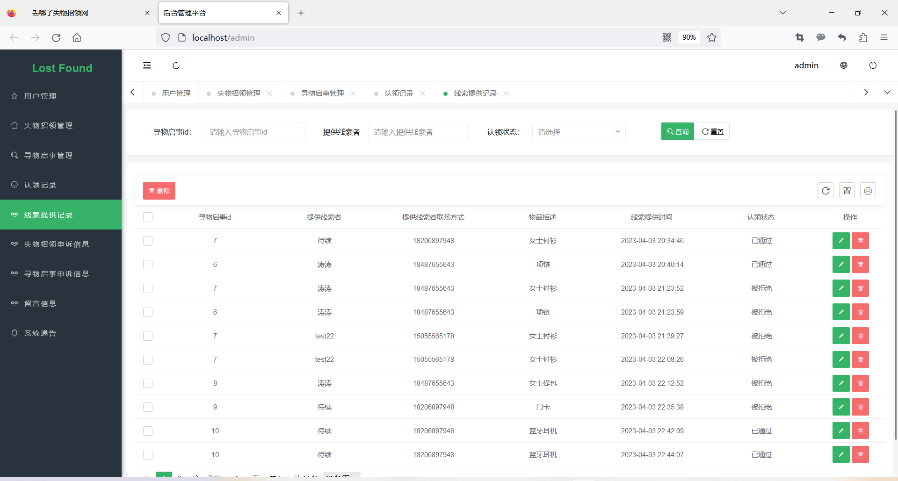Viewport: 898px width, 481px height.
Task: Open 留言信息 in the sidebar
Action: [x=61, y=303]
